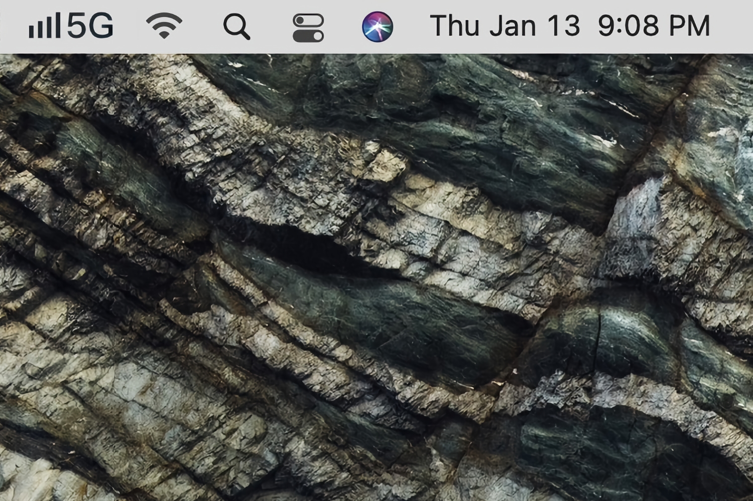Activate Siri from the menu bar

pyautogui.click(x=378, y=27)
